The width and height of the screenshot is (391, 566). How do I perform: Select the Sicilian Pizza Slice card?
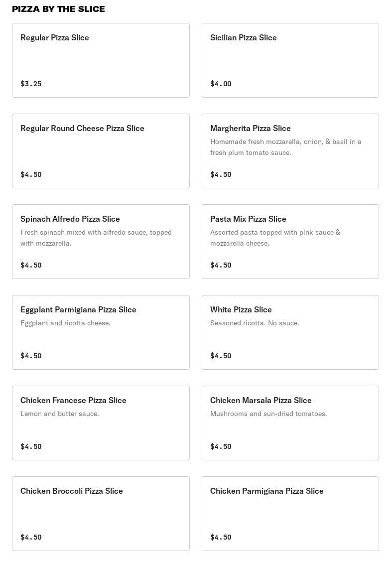(290, 60)
